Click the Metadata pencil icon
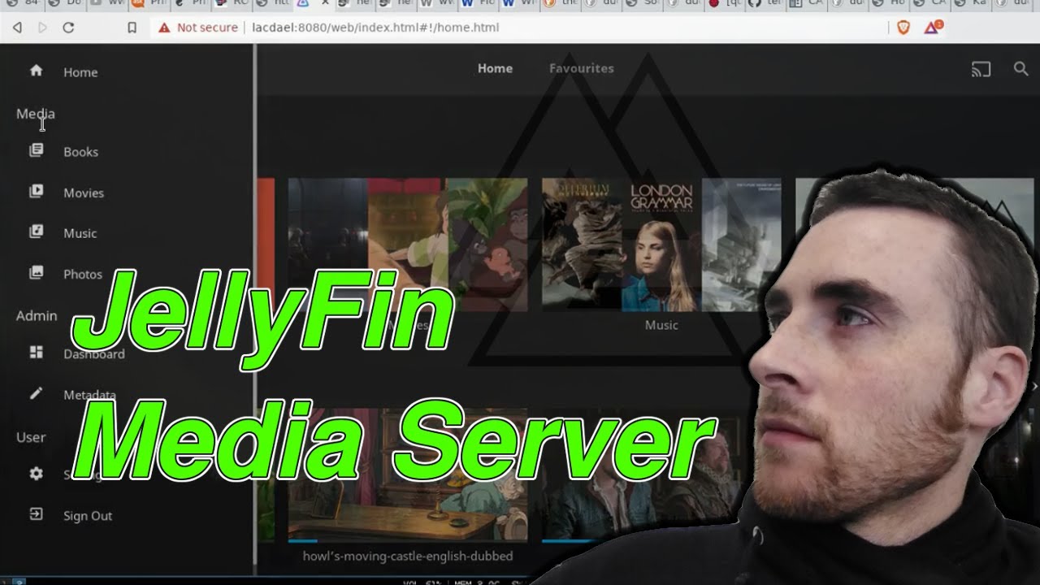The width and height of the screenshot is (1040, 585). 36,393
